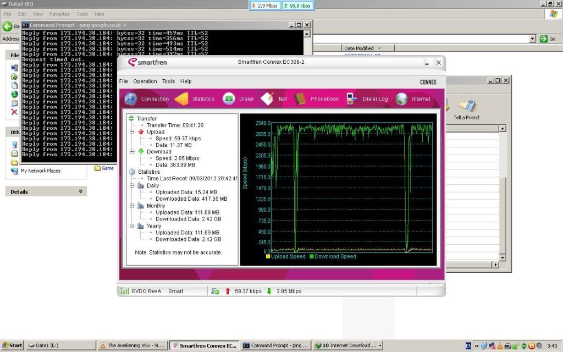This screenshot has height=352, width=563.
Task: Open the Internet Download taskbar group dropdown
Action: (380, 345)
